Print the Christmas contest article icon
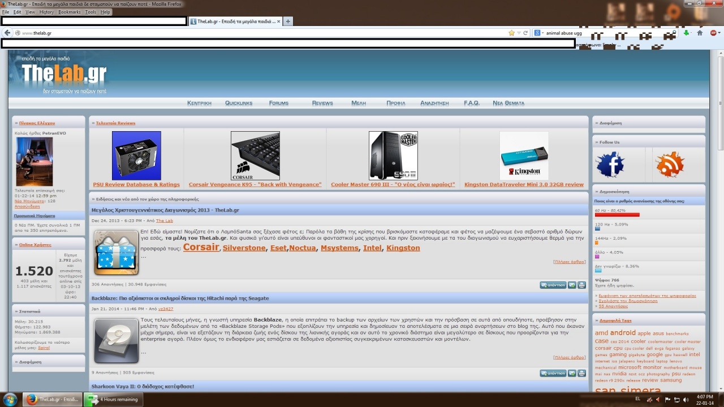 click(582, 285)
